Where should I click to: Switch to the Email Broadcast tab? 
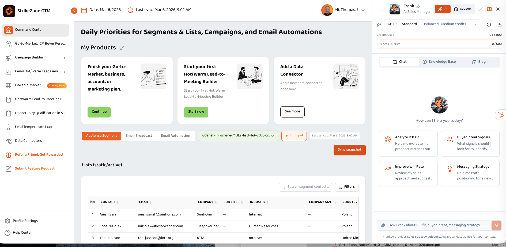pos(139,136)
